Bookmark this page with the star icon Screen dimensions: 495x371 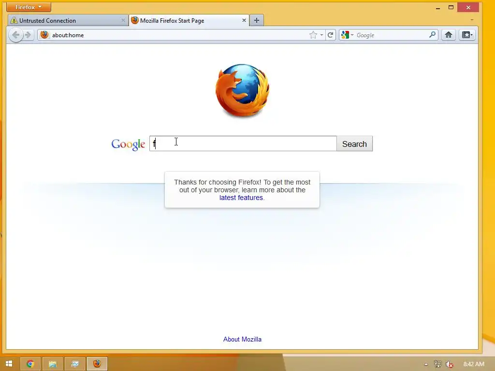pyautogui.click(x=313, y=35)
